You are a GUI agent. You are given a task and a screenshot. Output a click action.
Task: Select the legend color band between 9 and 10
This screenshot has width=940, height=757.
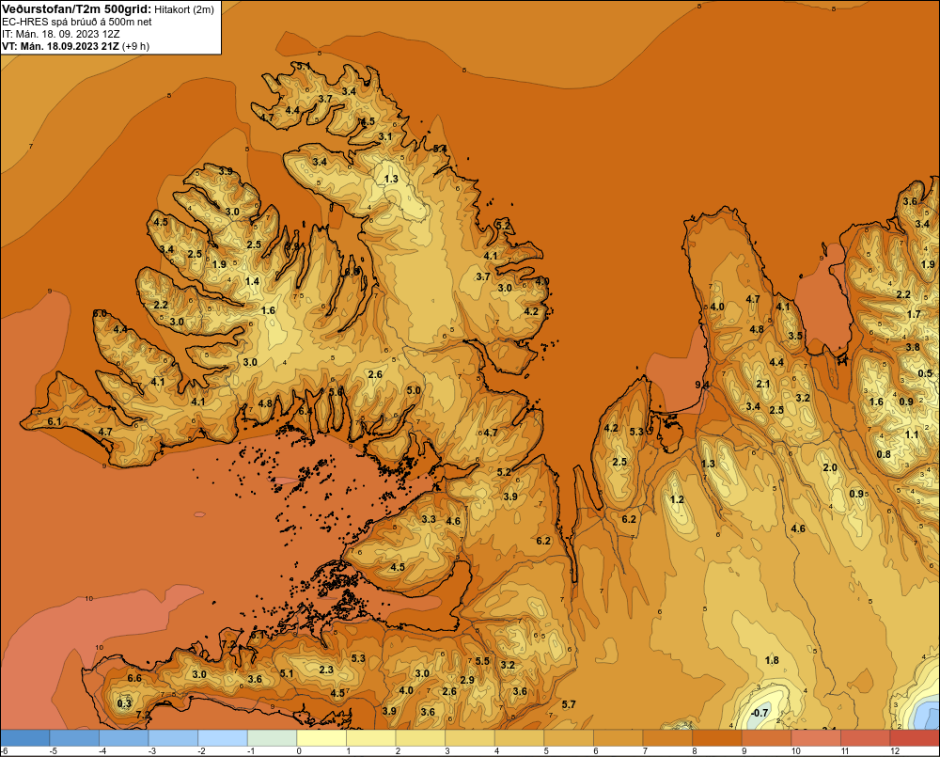767,738
